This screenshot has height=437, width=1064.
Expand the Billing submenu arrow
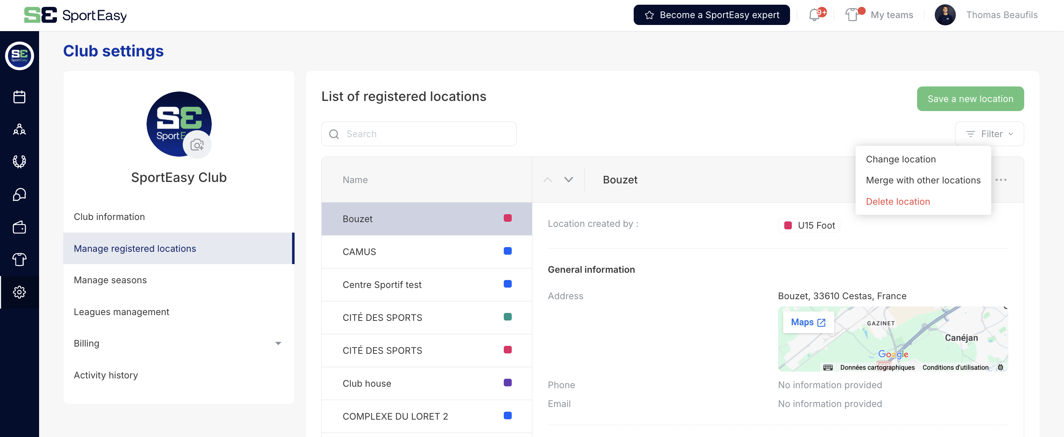278,343
